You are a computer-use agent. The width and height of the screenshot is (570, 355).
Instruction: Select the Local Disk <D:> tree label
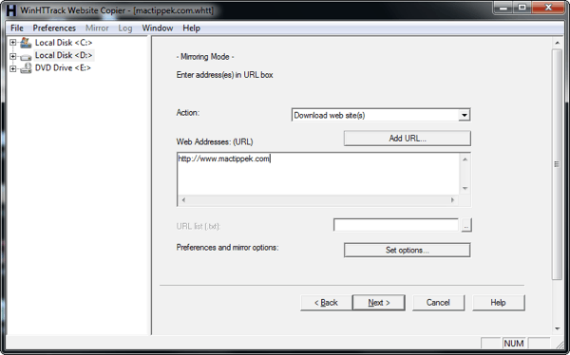(64, 55)
